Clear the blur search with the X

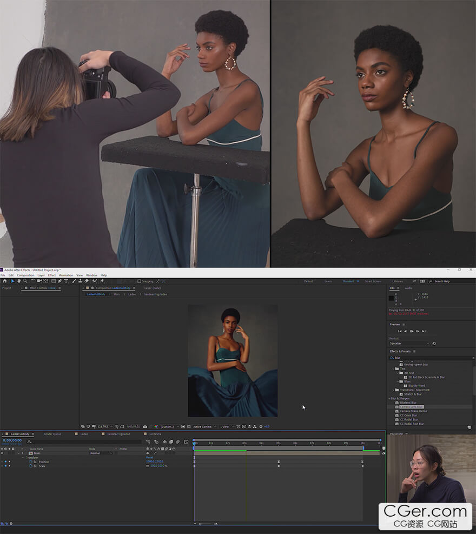pyautogui.click(x=473, y=358)
